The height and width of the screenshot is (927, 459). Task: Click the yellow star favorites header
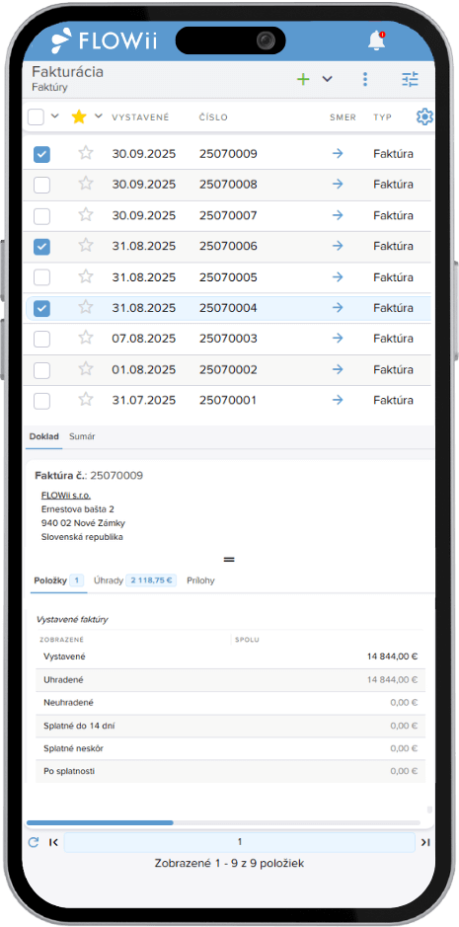click(79, 117)
